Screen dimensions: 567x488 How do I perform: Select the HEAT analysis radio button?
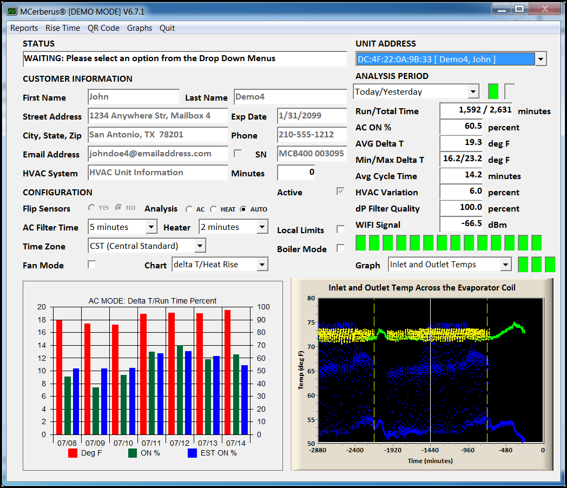214,209
